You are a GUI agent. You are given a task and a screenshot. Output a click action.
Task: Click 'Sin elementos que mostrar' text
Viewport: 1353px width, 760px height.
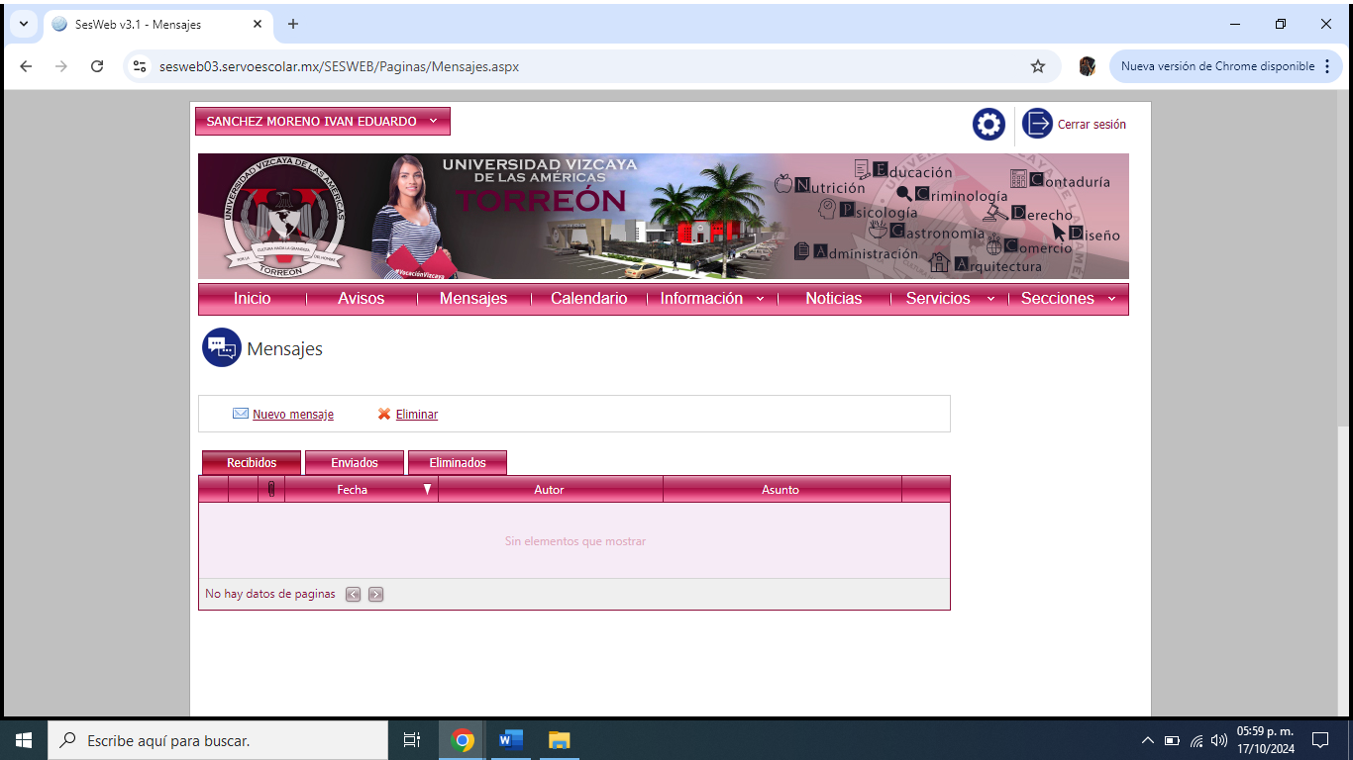click(575, 541)
